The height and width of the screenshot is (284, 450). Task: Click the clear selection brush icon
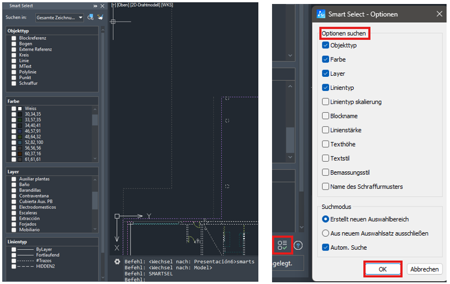100,18
